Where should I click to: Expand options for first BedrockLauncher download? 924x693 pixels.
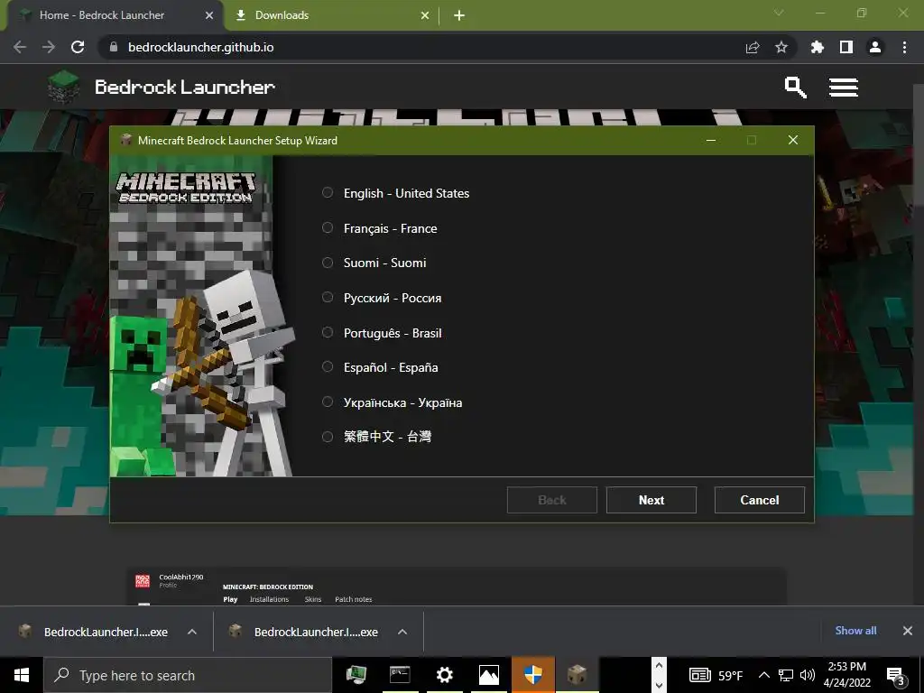point(192,632)
